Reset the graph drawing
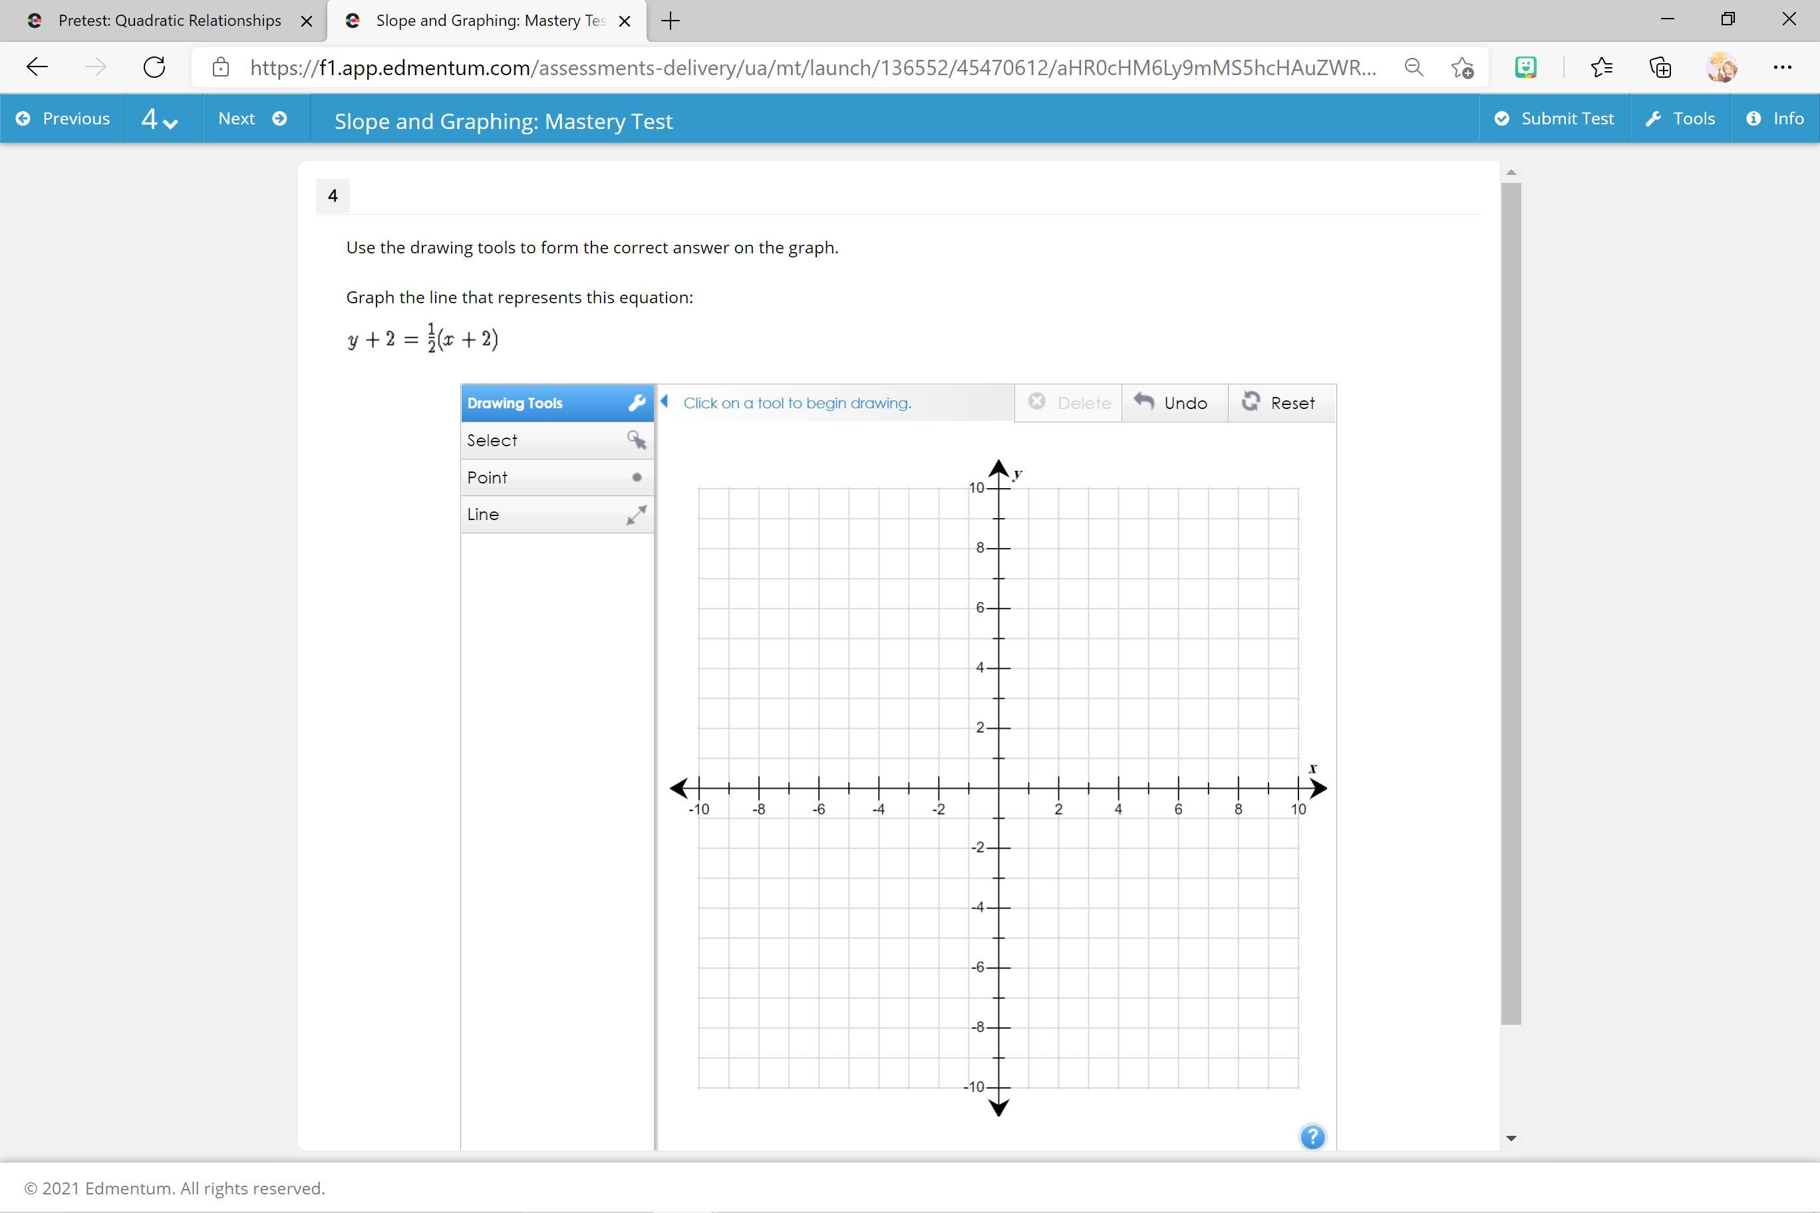 (x=1280, y=403)
